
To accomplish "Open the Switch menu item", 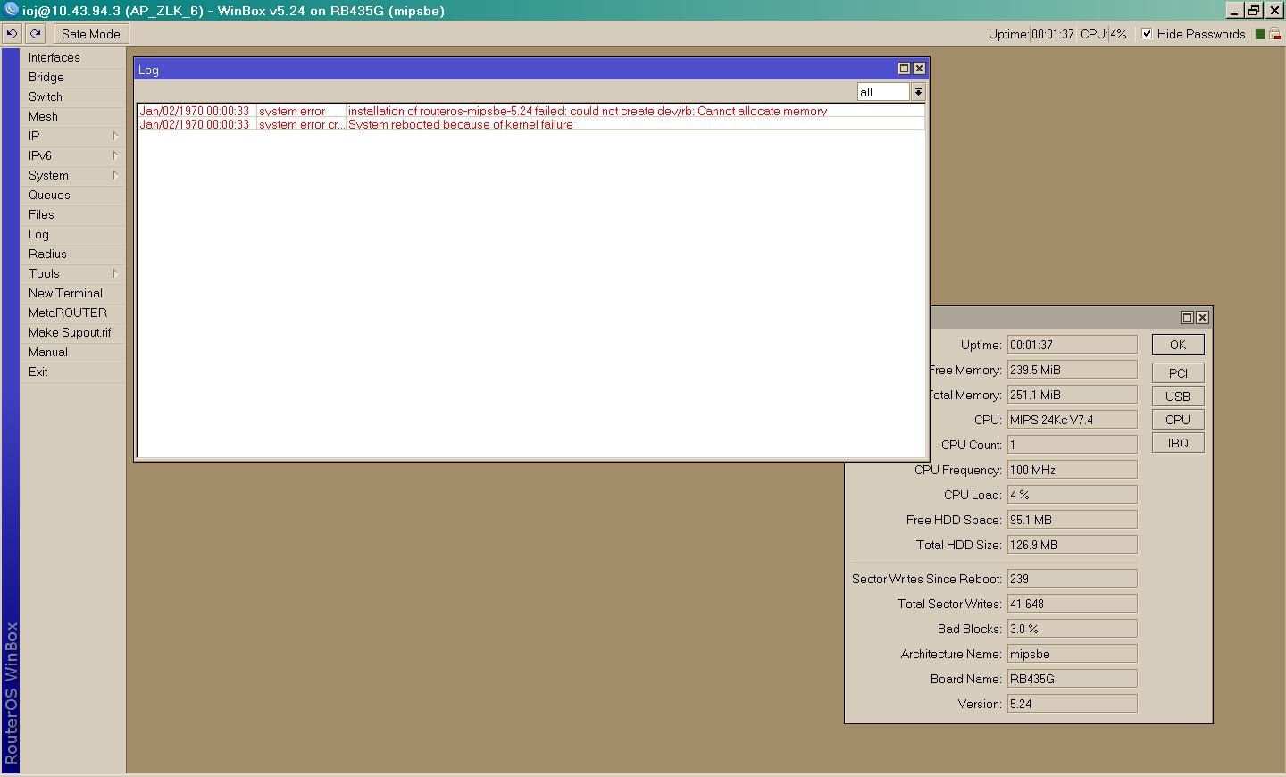I will [72, 96].
